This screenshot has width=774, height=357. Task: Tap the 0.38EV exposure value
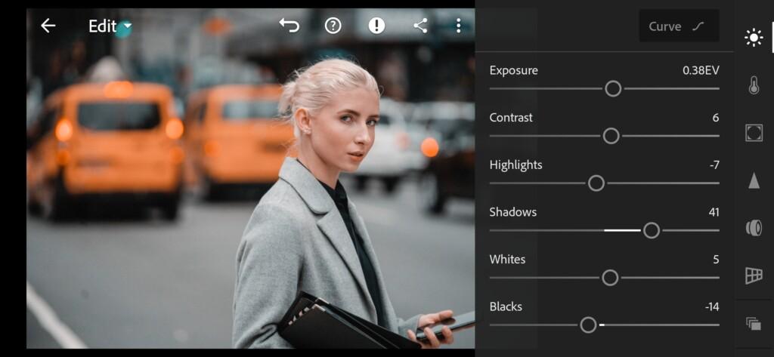click(701, 70)
